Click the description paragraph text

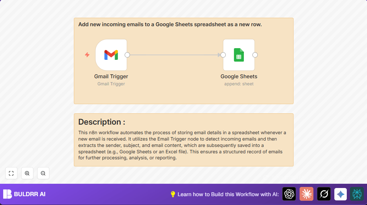(x=182, y=145)
